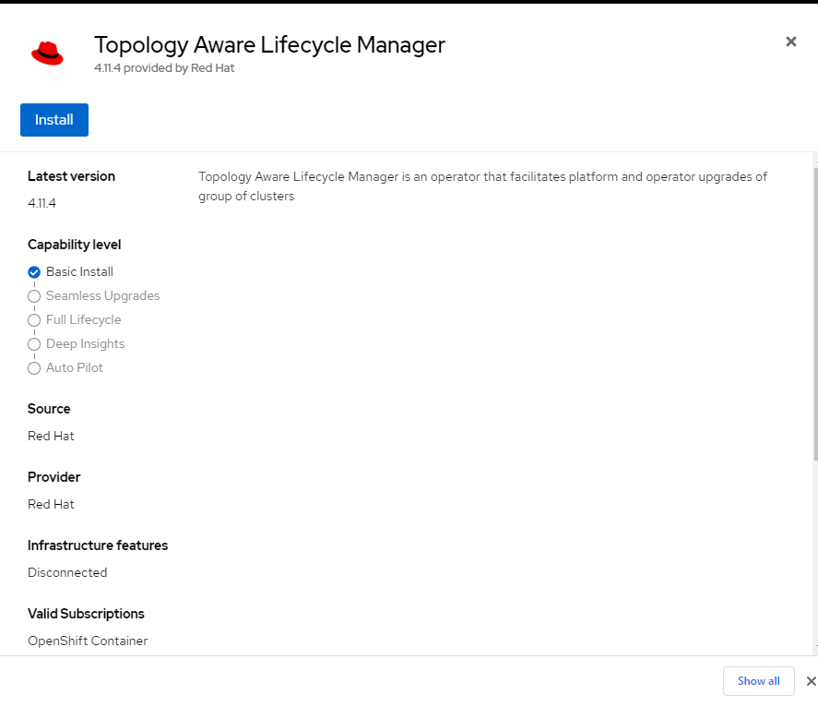
Task: Dismiss the bottom bar beside Show all
Action: [812, 681]
